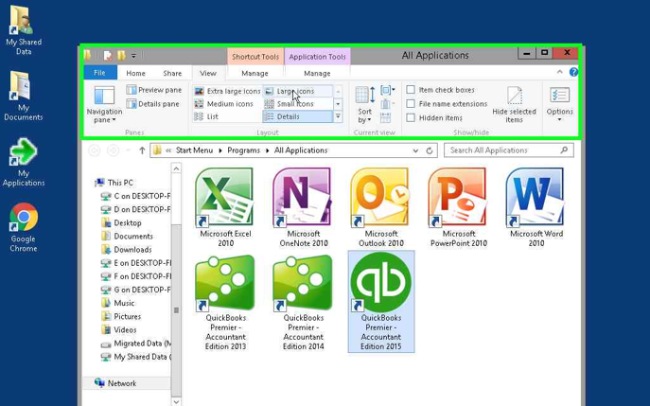
Task: Open Explorer help icon
Action: pos(573,72)
